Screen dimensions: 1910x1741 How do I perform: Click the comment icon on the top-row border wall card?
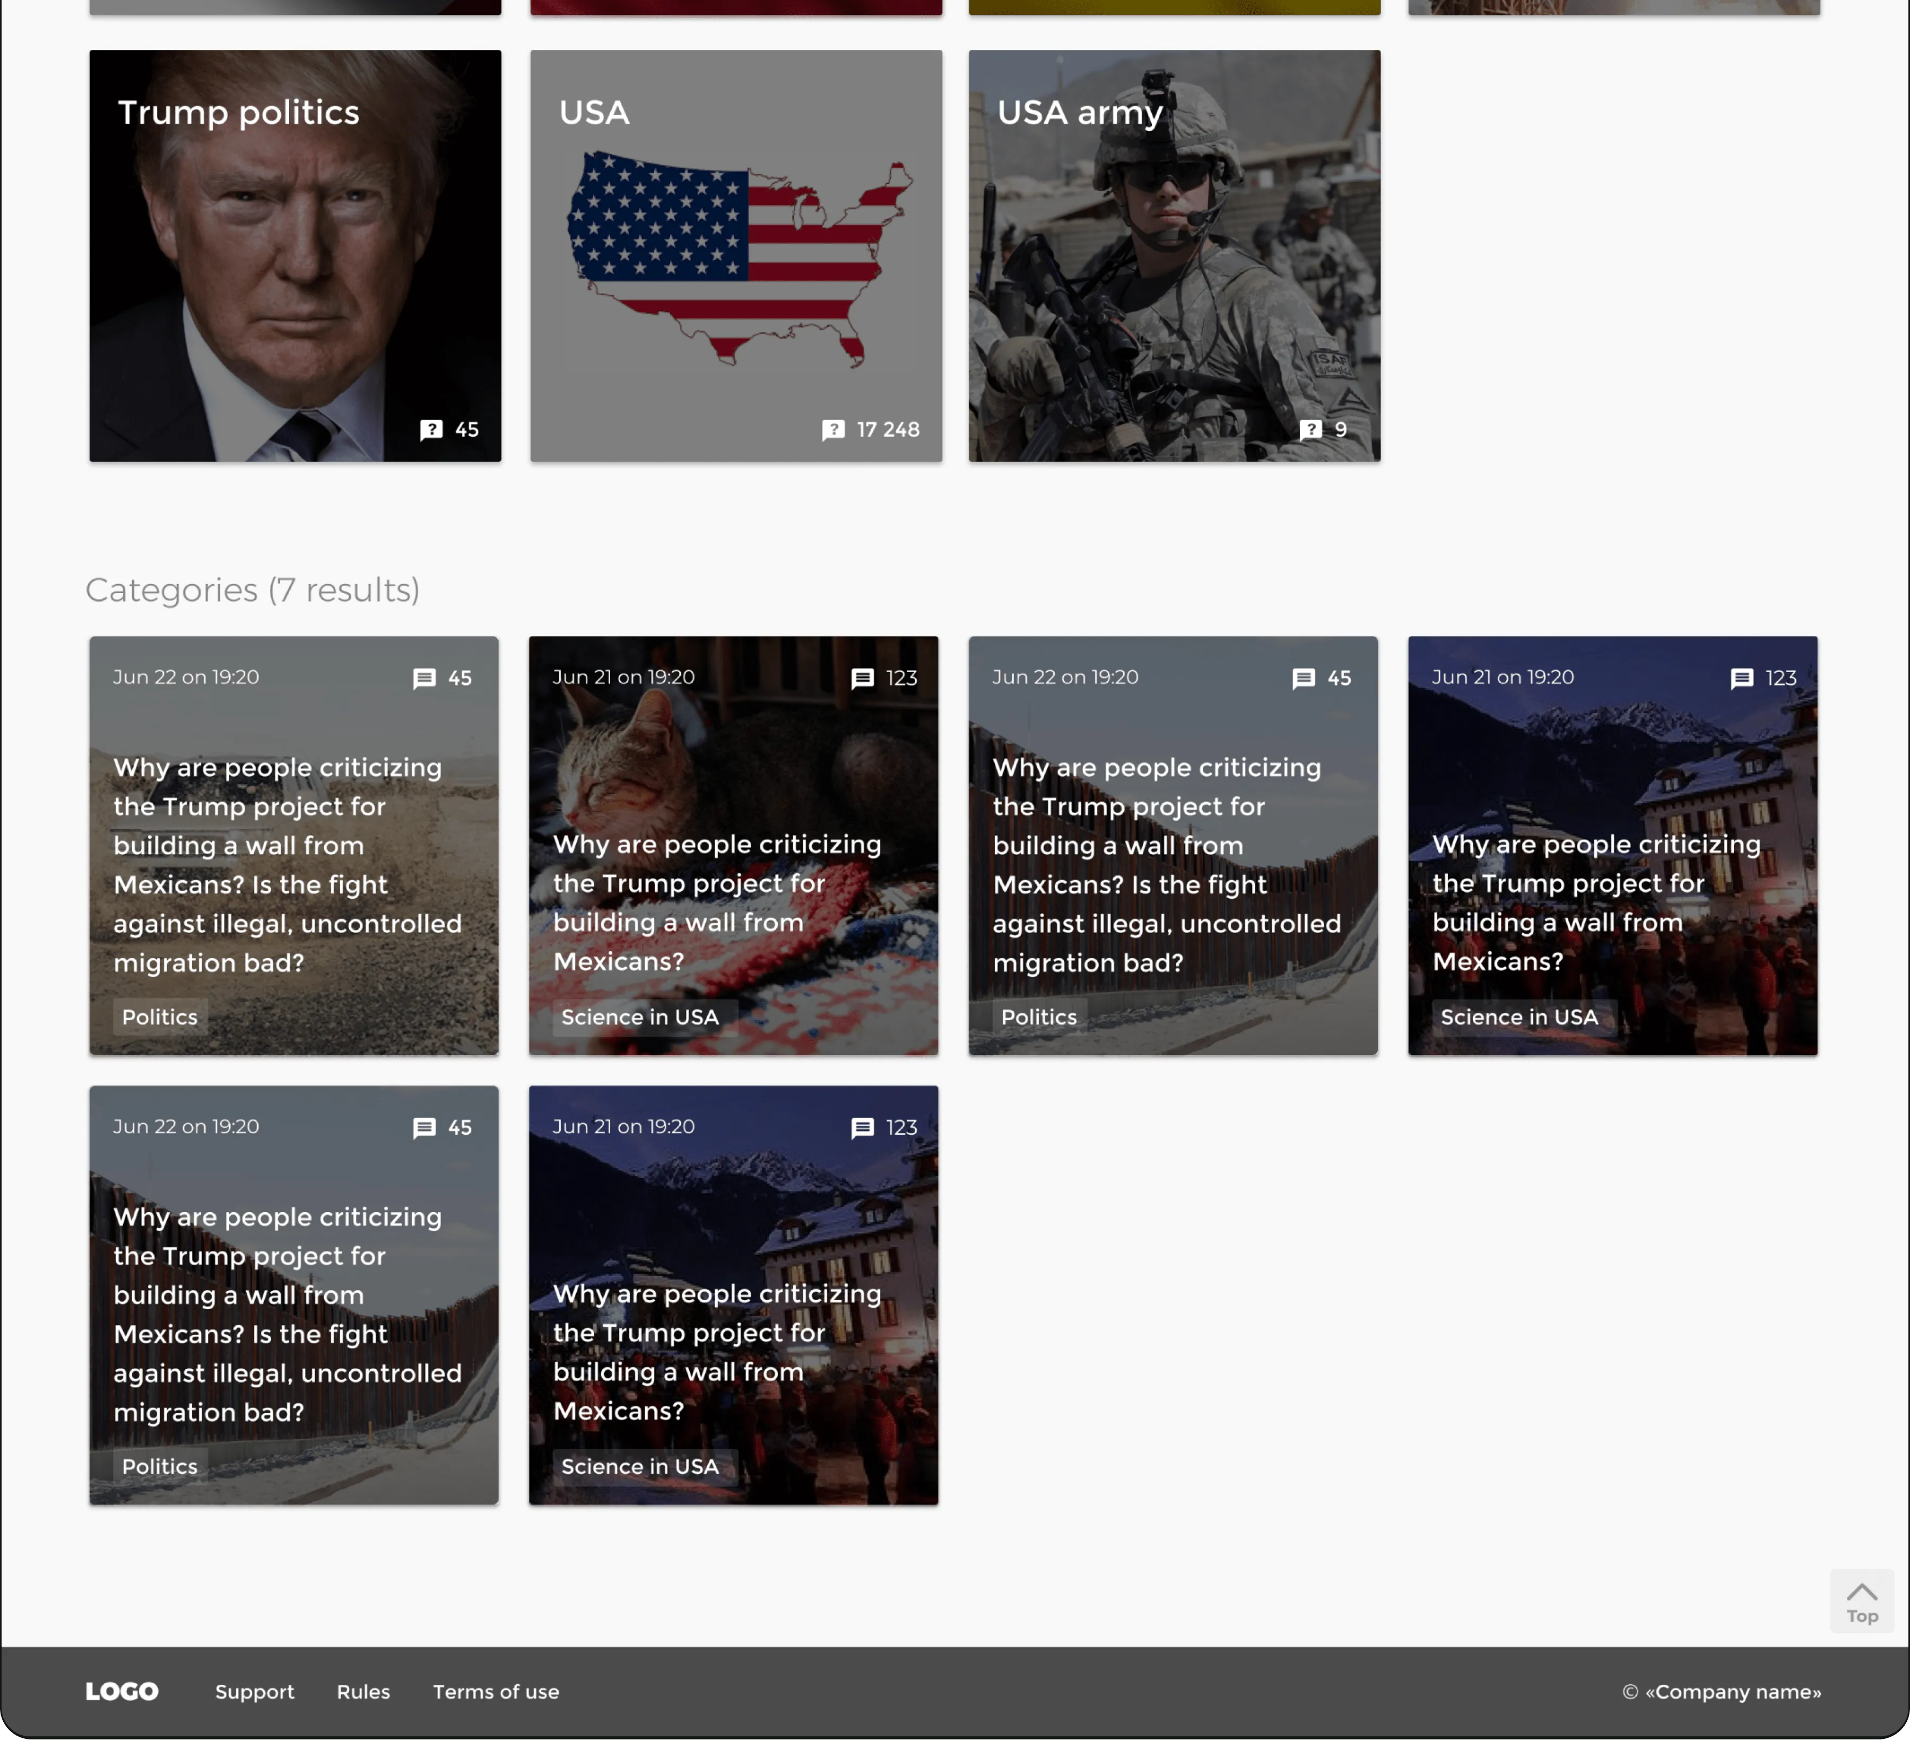click(x=1304, y=678)
